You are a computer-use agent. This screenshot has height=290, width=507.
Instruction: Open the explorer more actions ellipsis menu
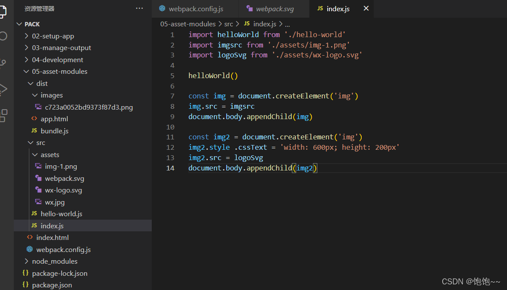coord(139,8)
